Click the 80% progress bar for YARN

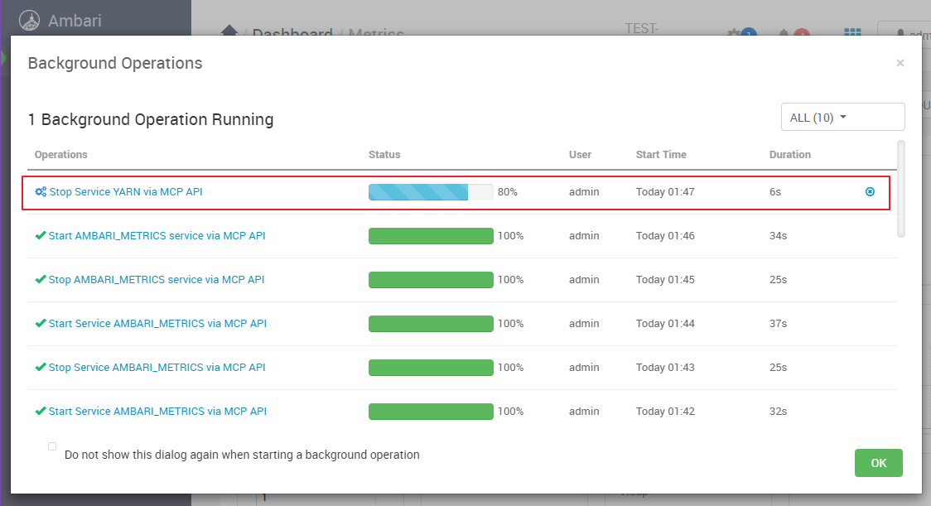coord(431,192)
